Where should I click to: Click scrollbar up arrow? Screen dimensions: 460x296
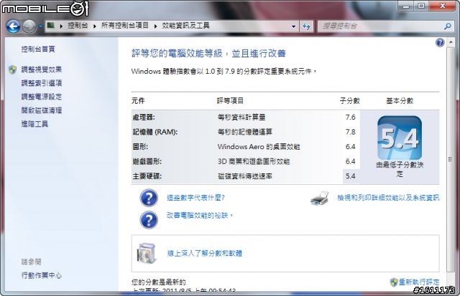coord(451,43)
